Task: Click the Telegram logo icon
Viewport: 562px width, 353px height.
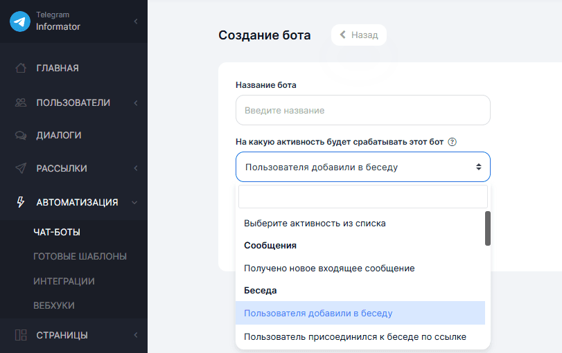Action: [x=20, y=21]
